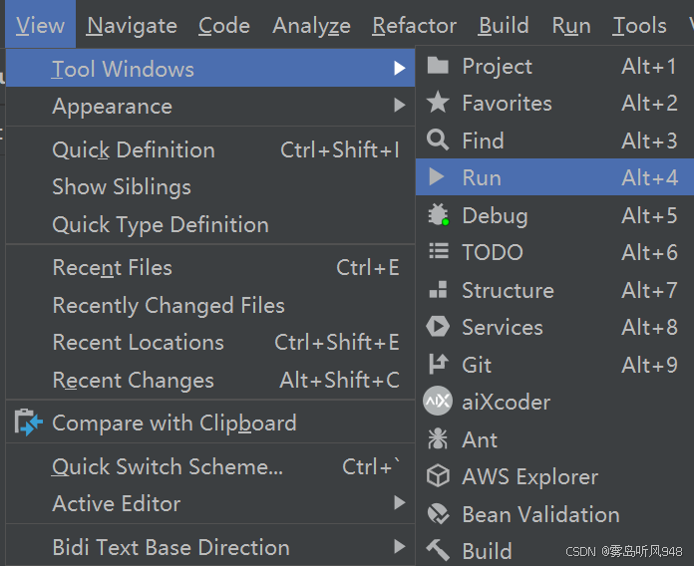Choose Recent Files menu item
The image size is (694, 566).
pyautogui.click(x=112, y=267)
